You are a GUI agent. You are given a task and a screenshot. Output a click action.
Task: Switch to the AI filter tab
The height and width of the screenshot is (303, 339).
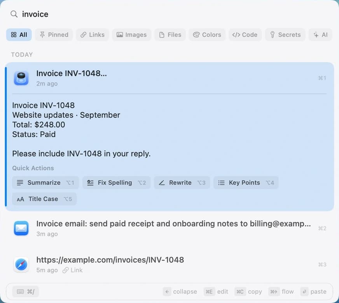click(x=320, y=35)
